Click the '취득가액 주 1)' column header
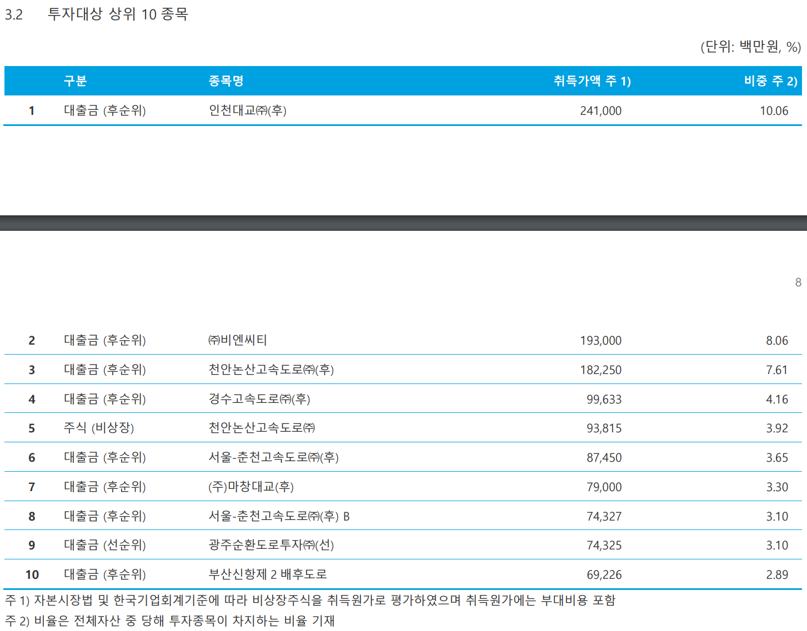The image size is (807, 631). [592, 81]
